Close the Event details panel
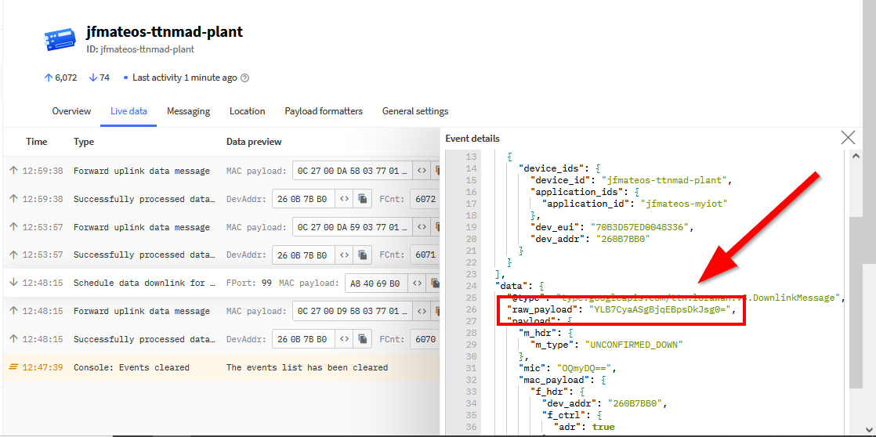876x437 pixels. [848, 138]
